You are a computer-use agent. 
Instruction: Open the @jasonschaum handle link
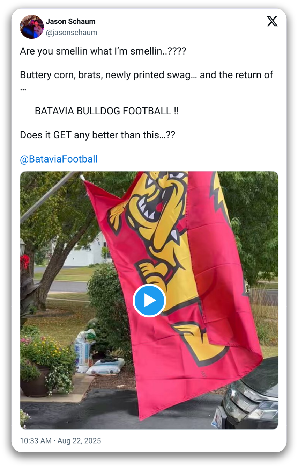point(72,33)
